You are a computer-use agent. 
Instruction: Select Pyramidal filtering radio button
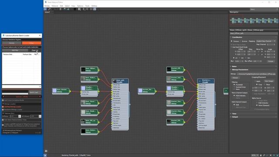[234, 85]
